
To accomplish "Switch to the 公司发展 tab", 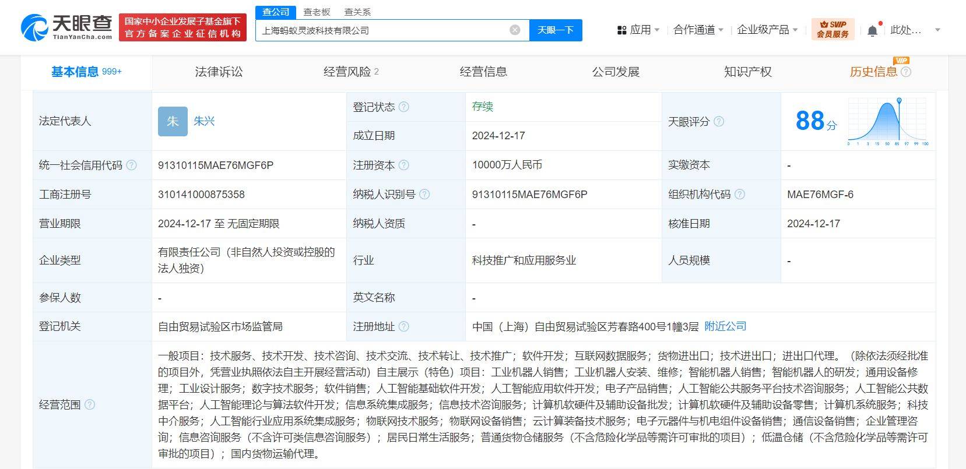I will [616, 72].
